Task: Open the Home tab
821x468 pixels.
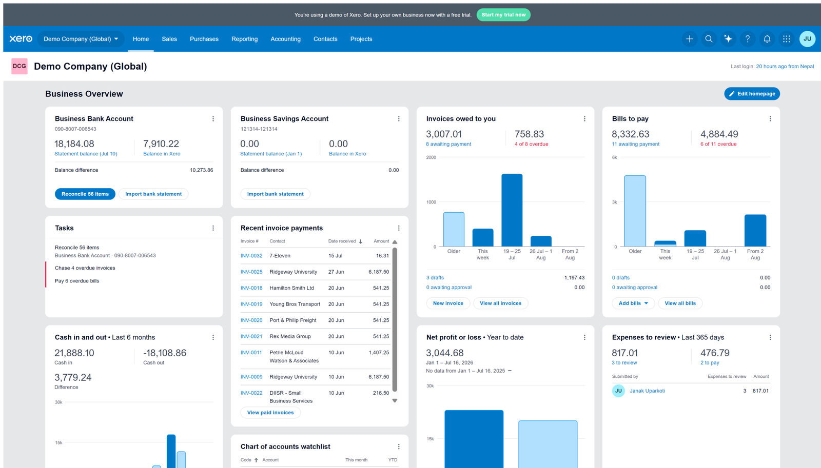Action: (x=141, y=39)
